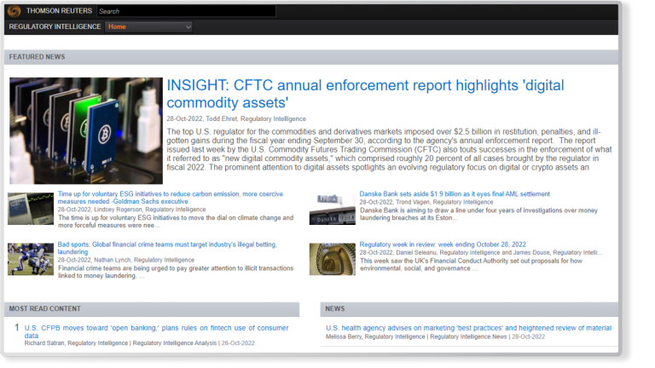Click into the Search field
This screenshot has height=368, width=655.
coord(185,12)
